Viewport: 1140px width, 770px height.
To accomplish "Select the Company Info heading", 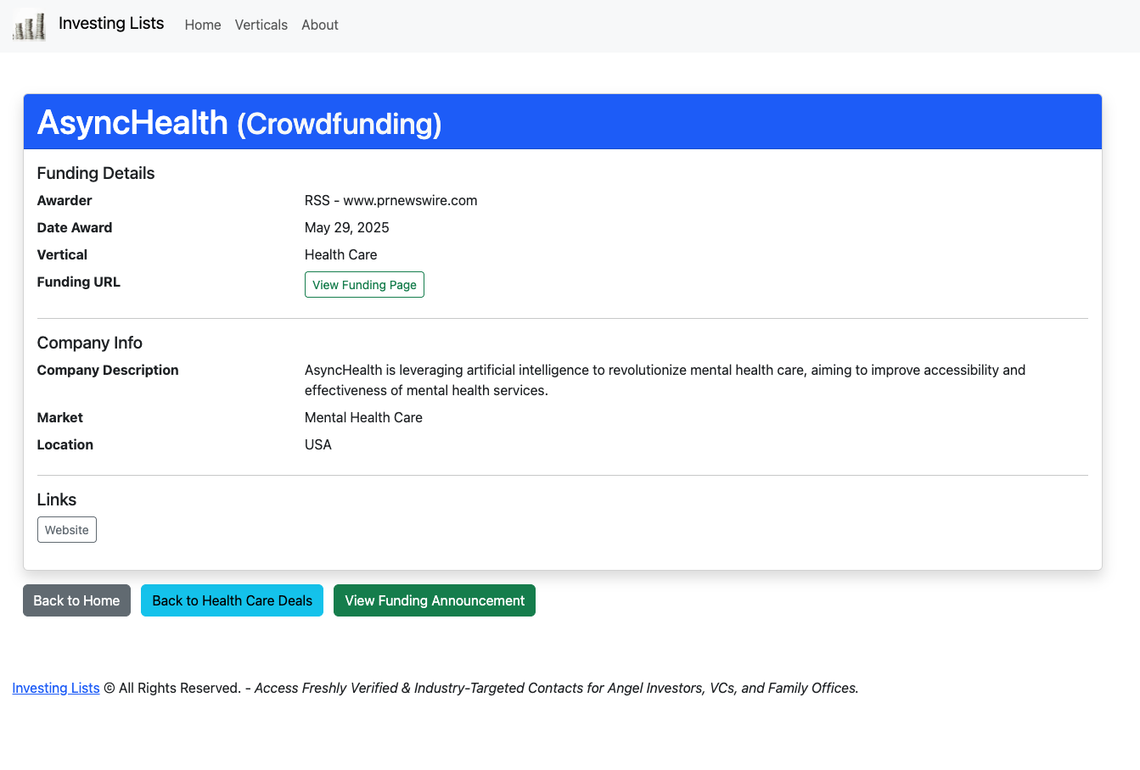I will pyautogui.click(x=90, y=343).
